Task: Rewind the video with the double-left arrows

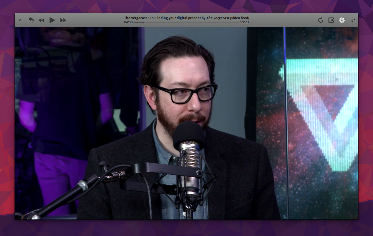Action: pos(41,20)
